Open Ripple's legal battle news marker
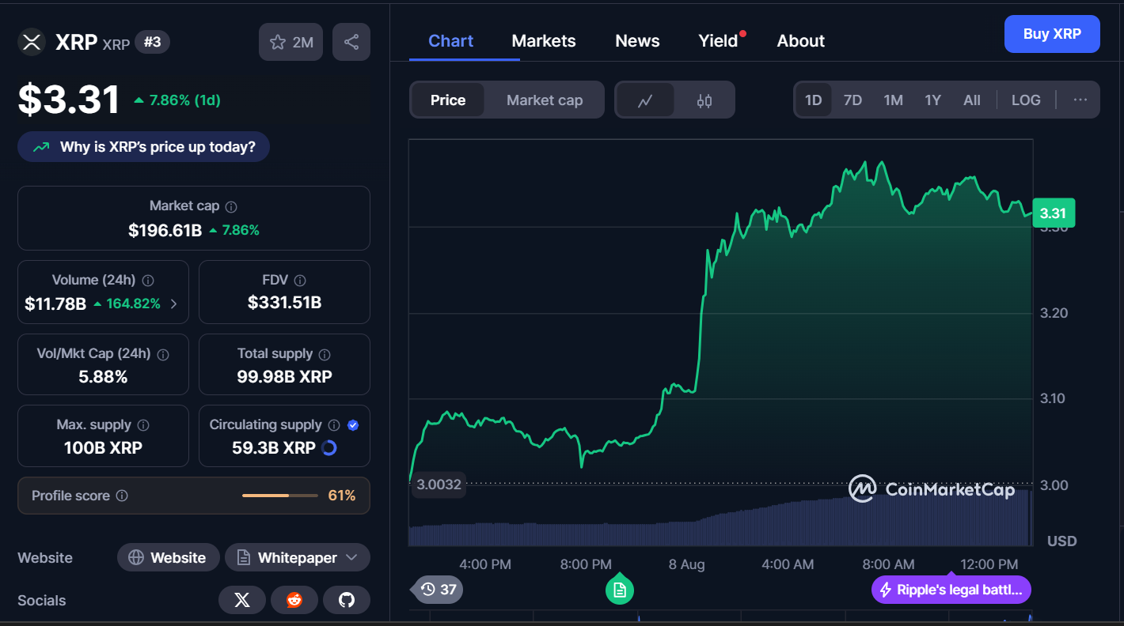1124x626 pixels. point(951,590)
